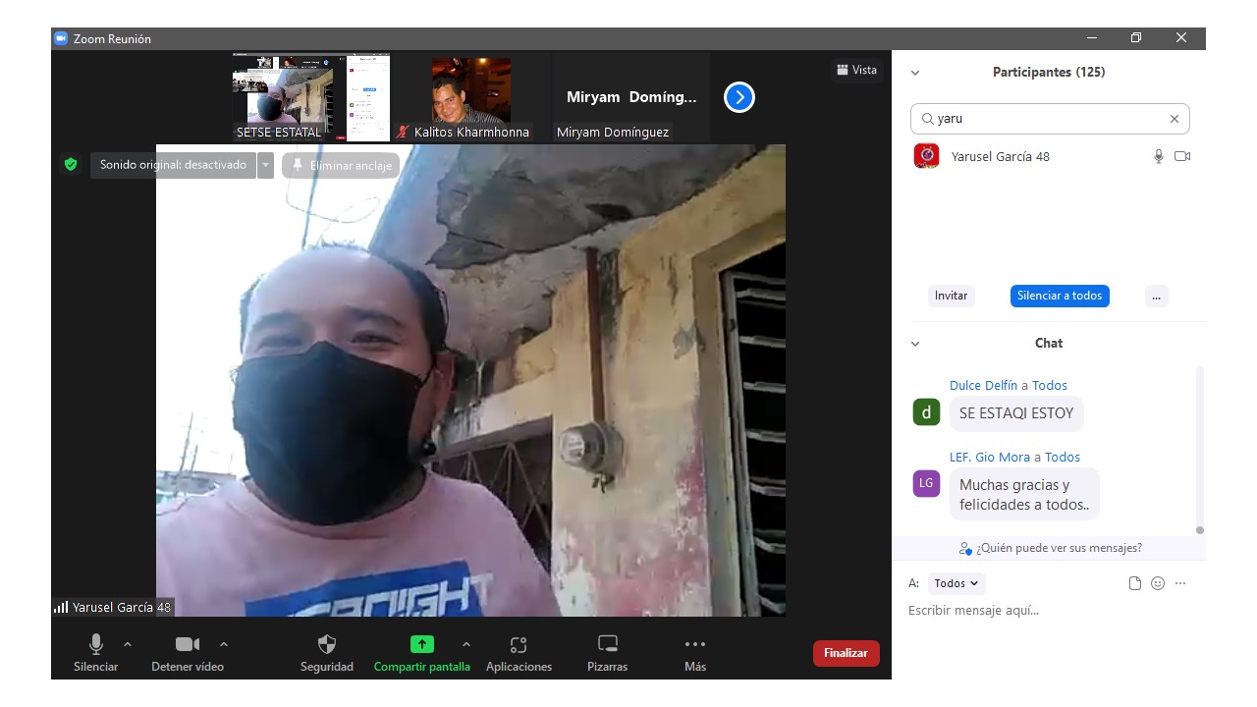Click Dulce Delfín green avatar
1257x707 pixels.
point(926,411)
